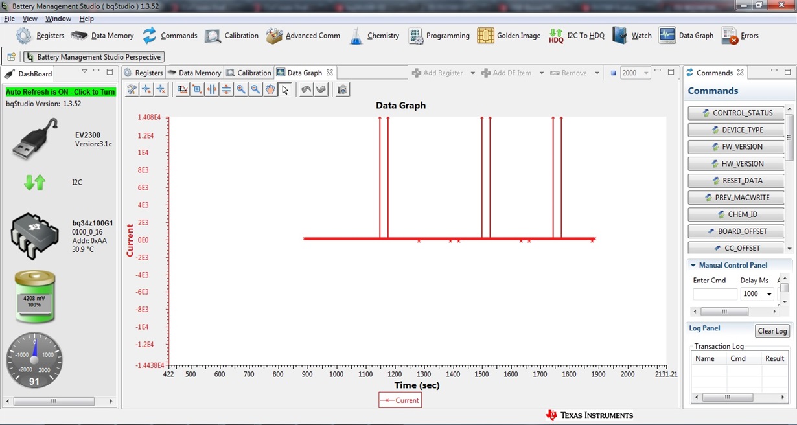Viewport: 797px width, 425px height.
Task: Switch to the Data Memory tab
Action: pos(194,73)
